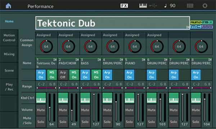Turn off Arp for part 1
This screenshot has width=216, height=129.
(41, 75)
